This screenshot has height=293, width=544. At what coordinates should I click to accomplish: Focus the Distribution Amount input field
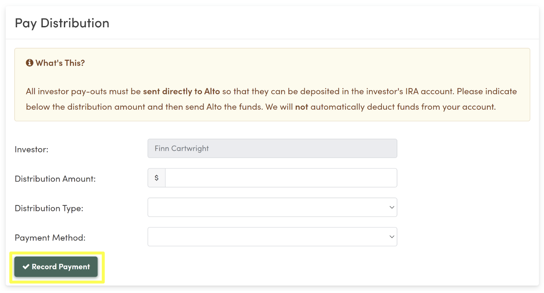281,178
